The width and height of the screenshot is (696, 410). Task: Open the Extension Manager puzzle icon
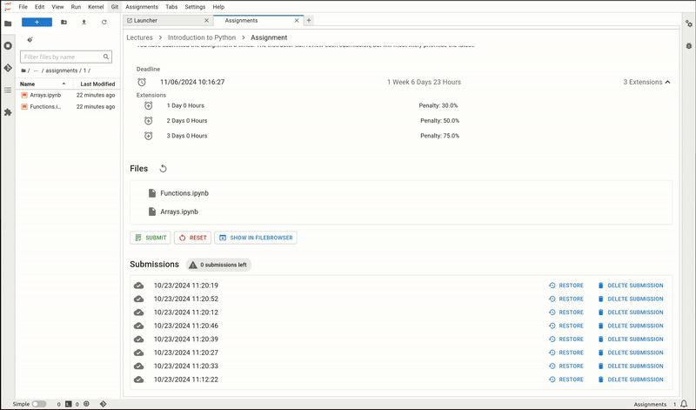8,112
